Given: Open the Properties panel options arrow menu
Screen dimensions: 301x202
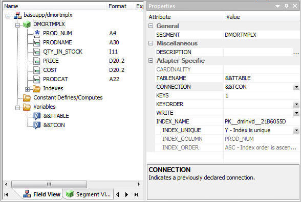Looking at the screenshot, I should click(277, 6).
